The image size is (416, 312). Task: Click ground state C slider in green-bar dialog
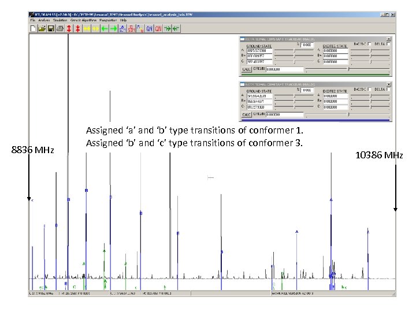pyautogui.click(x=294, y=62)
